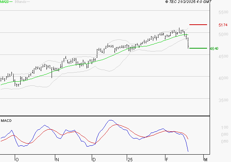Image resolution: width=231 pixels, height=162 pixels.
Task: Click the MACD 080 scale label
Action: (225, 134)
